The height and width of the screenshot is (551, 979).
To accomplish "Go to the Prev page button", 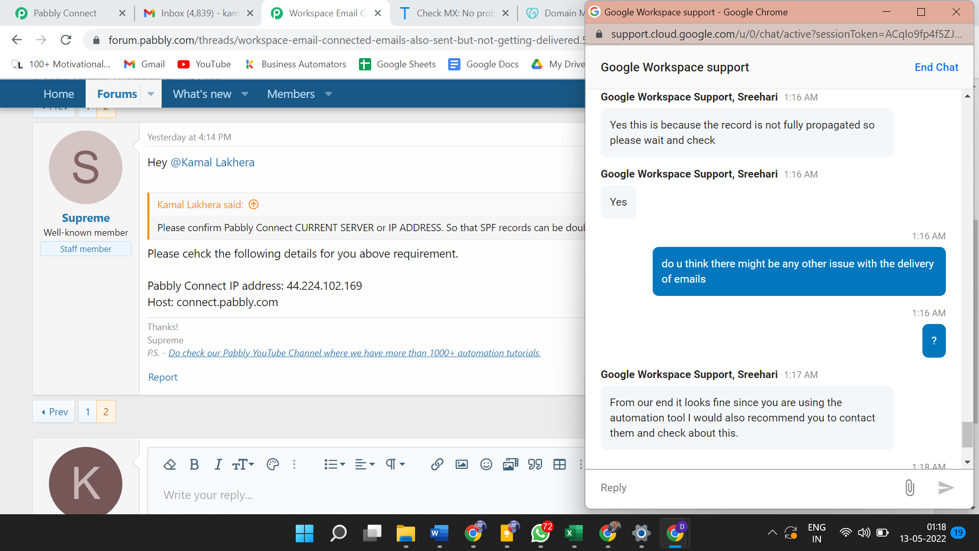I will tap(54, 412).
